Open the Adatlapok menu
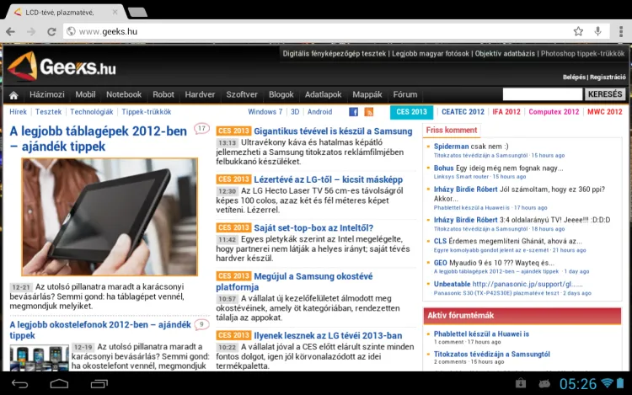 324,94
